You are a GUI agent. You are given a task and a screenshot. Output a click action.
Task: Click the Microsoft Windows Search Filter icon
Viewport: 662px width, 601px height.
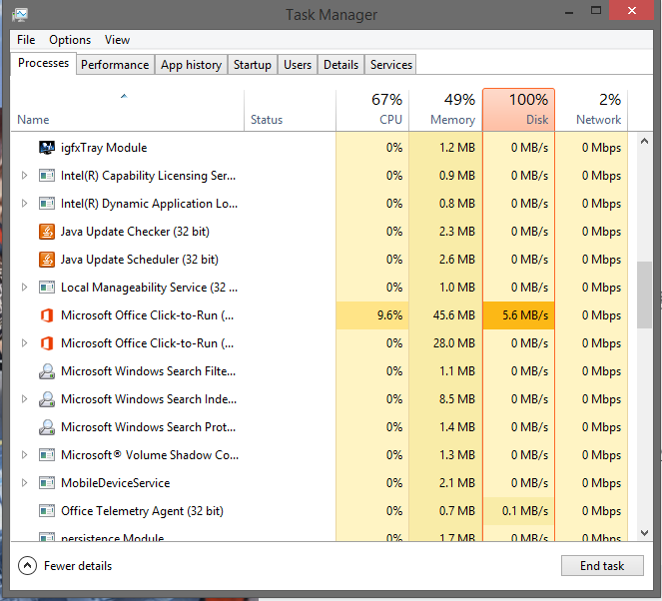click(46, 371)
